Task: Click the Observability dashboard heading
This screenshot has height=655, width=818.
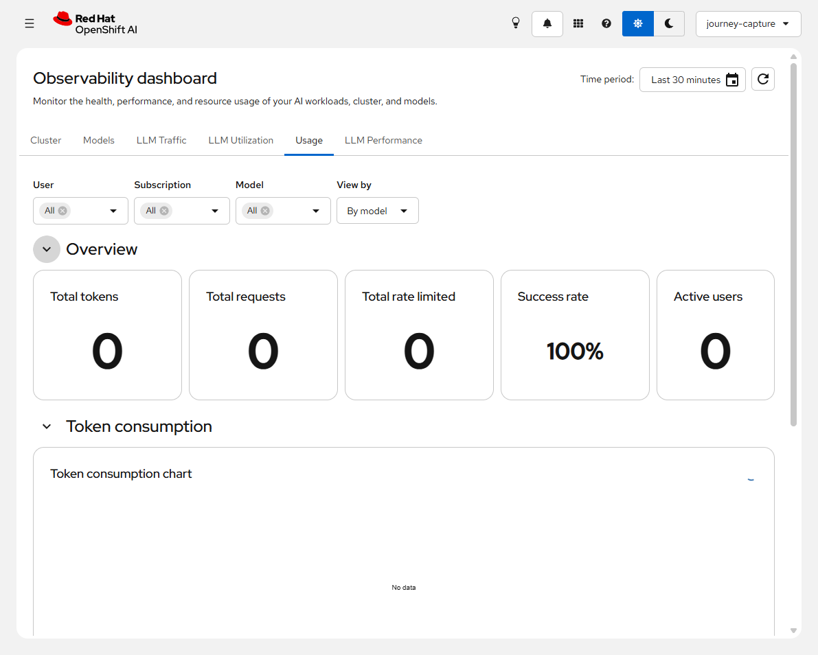Action: [125, 78]
